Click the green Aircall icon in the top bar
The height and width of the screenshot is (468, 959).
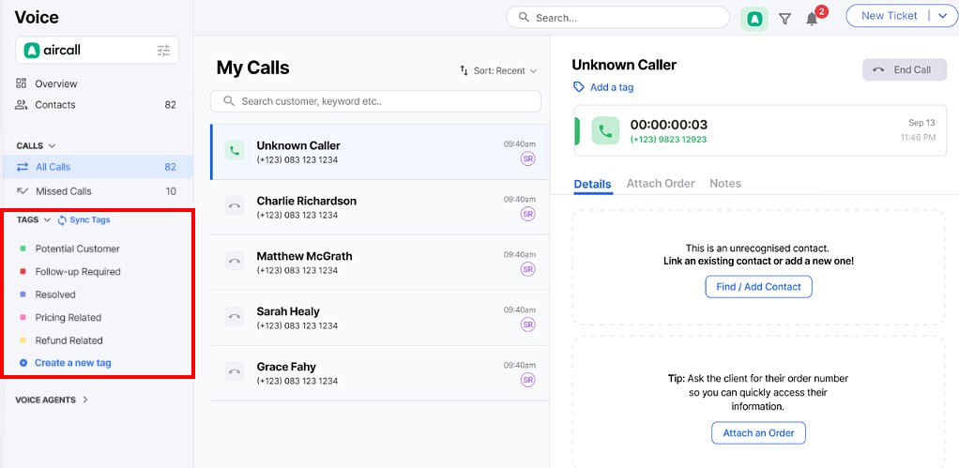[754, 19]
